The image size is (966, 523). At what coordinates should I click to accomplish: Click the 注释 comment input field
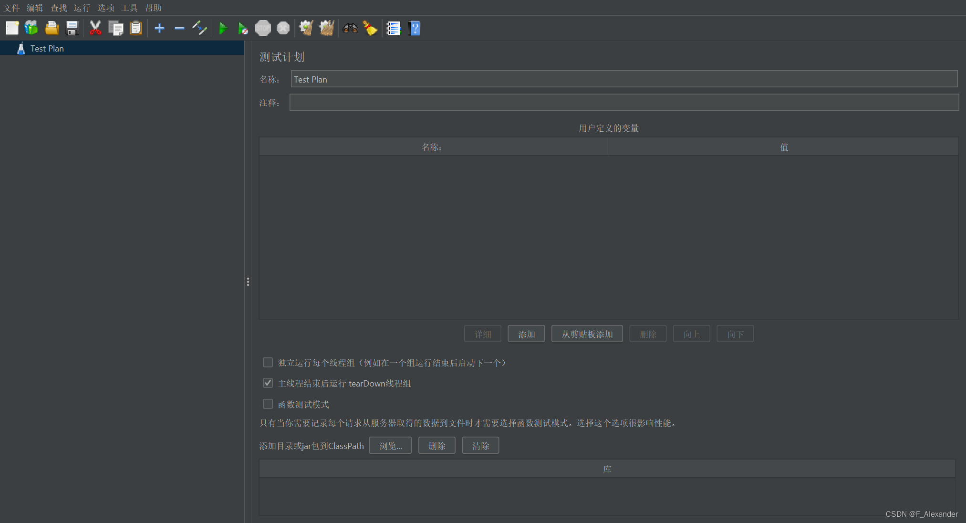coord(624,103)
